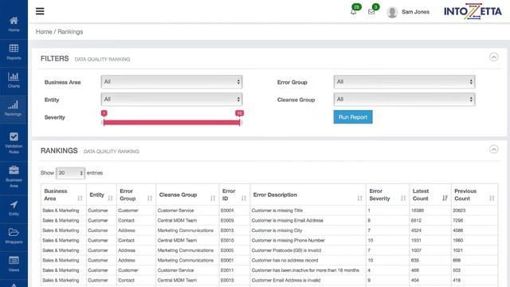Click 'Customer is missing Email Address' cell
The image size is (510, 287).
click(x=287, y=220)
